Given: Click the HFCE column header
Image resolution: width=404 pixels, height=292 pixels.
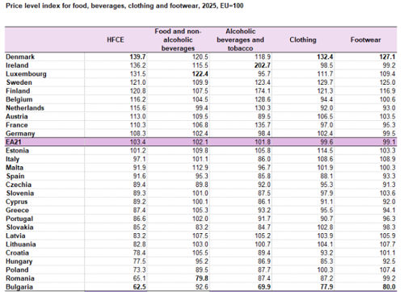Looking at the screenshot, I should point(116,40).
